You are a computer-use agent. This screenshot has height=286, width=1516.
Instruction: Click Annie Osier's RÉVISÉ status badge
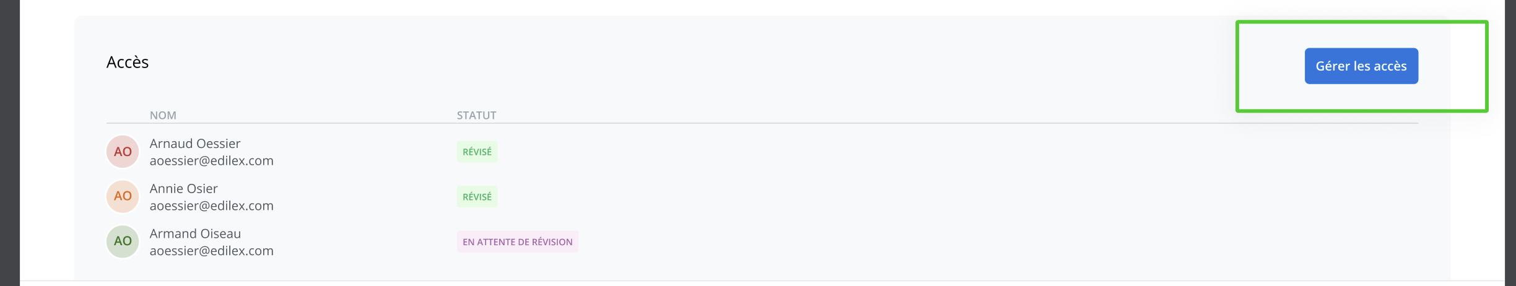pos(477,197)
